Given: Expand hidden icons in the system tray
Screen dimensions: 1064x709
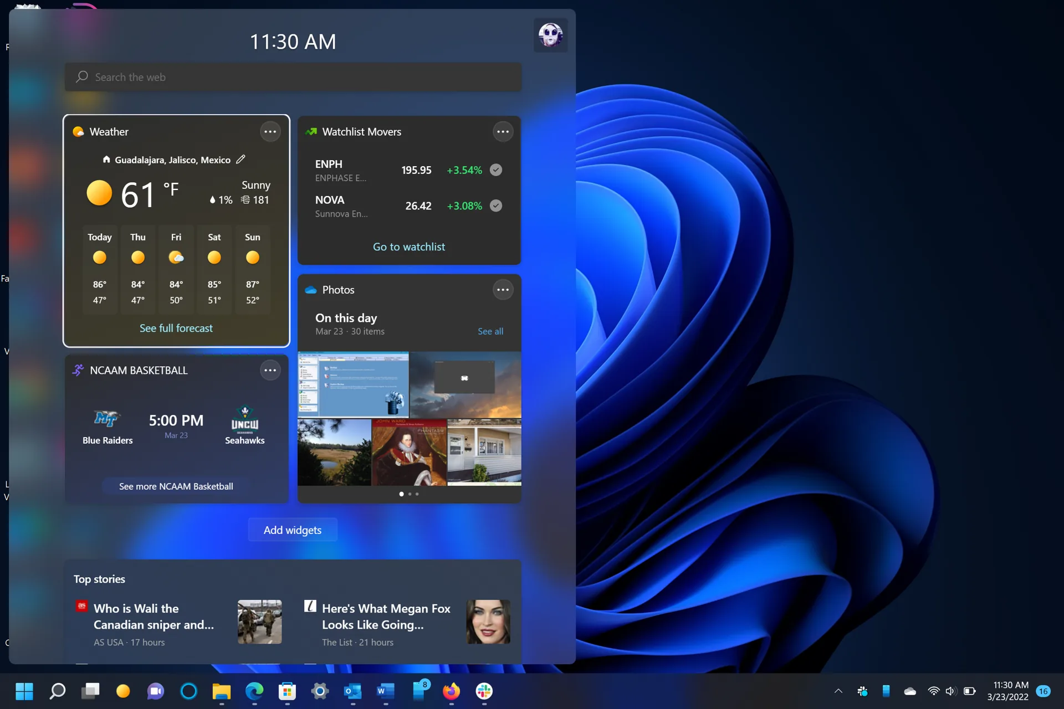Looking at the screenshot, I should click(838, 691).
